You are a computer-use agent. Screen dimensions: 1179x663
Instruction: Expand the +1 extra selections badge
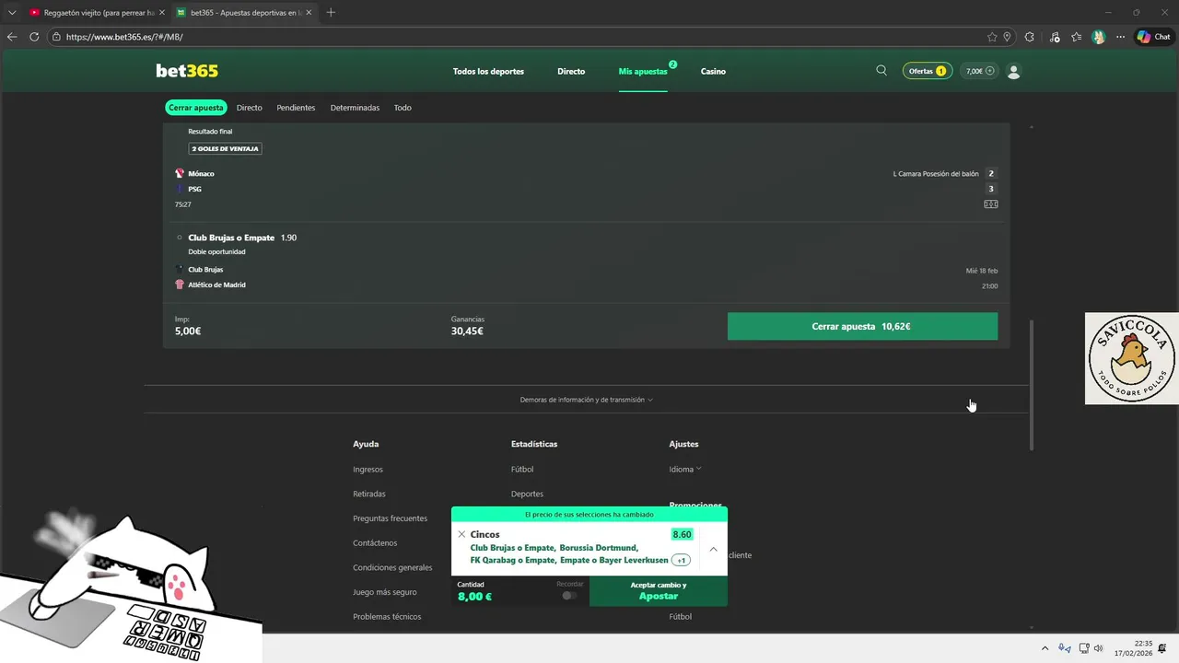(681, 560)
